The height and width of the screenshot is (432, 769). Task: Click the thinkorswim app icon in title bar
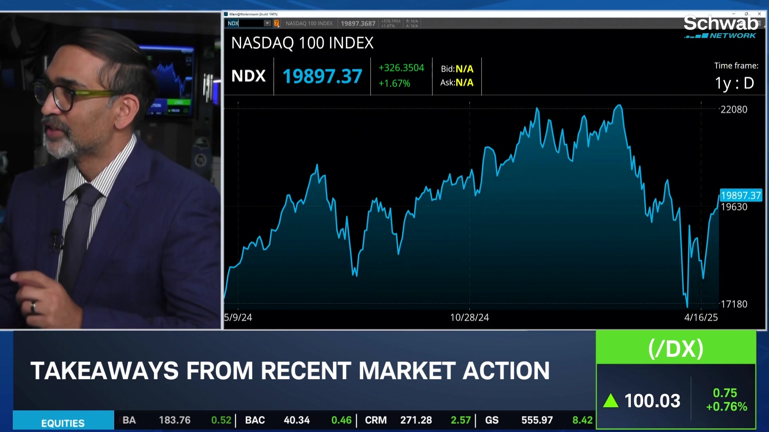pyautogui.click(x=226, y=14)
